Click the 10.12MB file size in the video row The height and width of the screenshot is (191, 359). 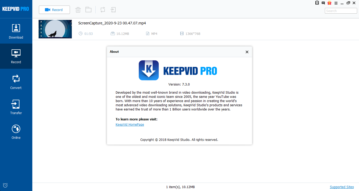tap(123, 34)
